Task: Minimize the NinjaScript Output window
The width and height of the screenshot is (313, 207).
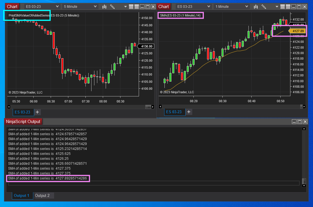Action: point(294,122)
